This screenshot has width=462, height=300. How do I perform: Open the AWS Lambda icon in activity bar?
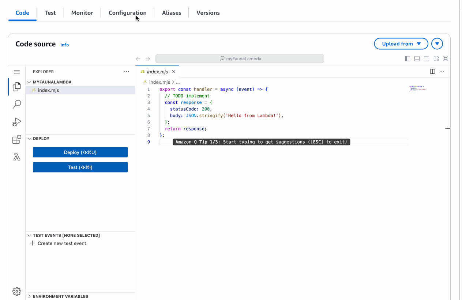coord(17,157)
